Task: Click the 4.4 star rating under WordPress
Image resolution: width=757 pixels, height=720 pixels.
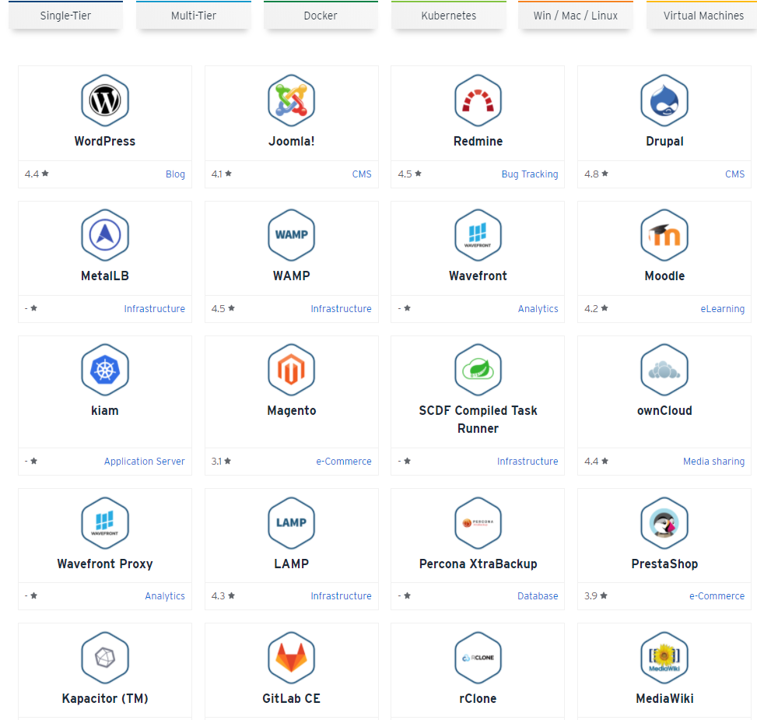Action: coord(37,174)
